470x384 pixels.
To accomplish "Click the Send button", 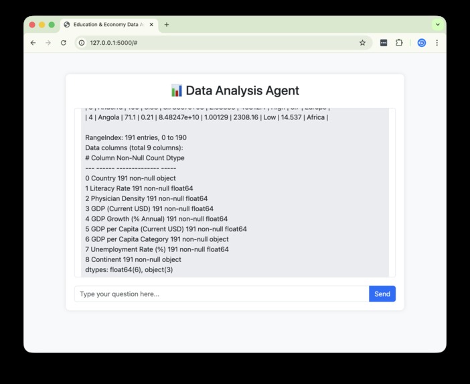I will tap(382, 294).
